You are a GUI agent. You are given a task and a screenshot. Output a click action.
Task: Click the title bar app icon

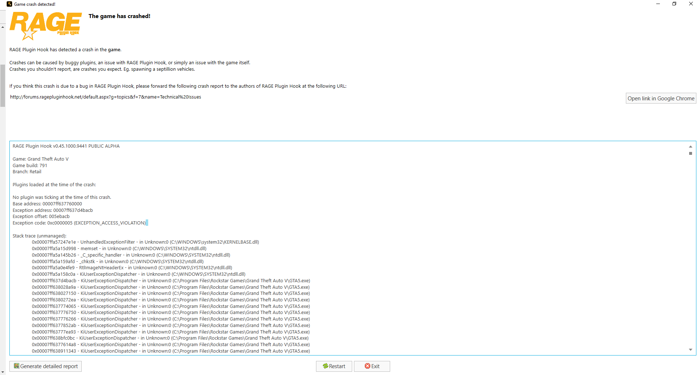coord(9,4)
